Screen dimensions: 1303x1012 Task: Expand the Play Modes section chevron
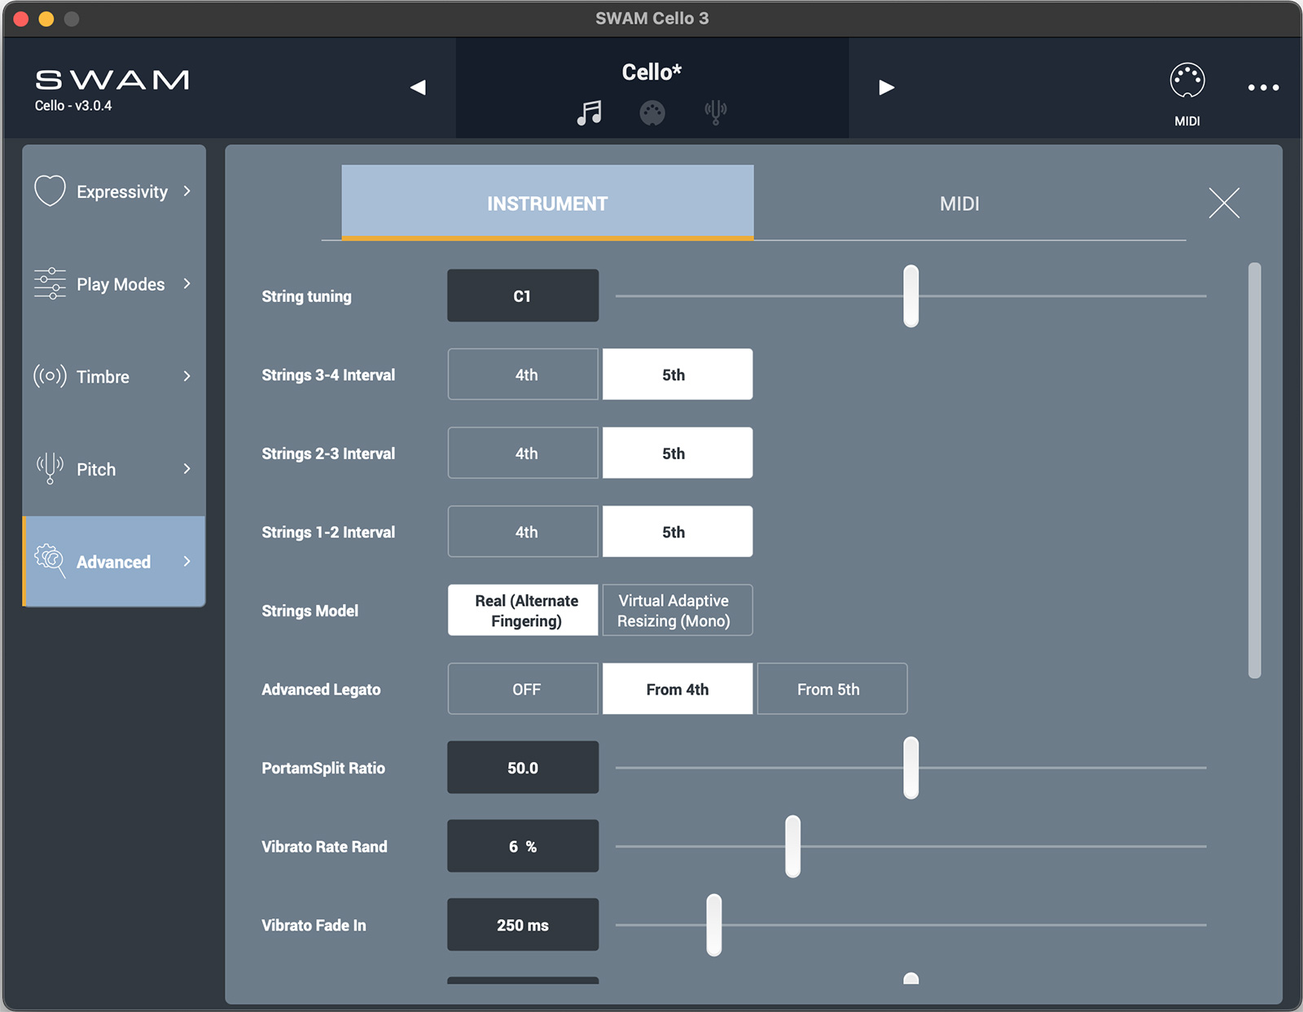click(x=187, y=283)
